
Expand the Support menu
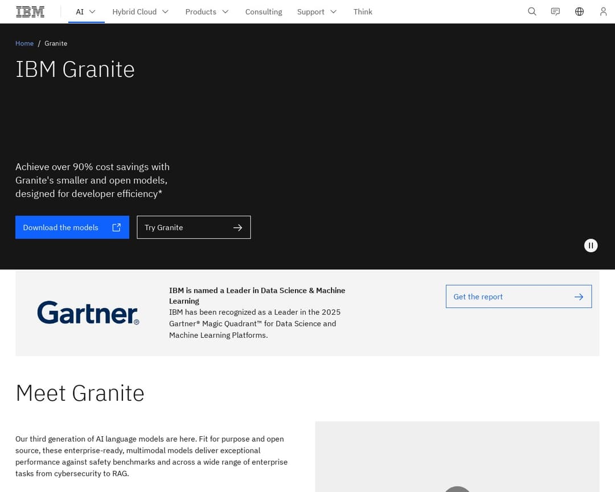[x=317, y=12]
